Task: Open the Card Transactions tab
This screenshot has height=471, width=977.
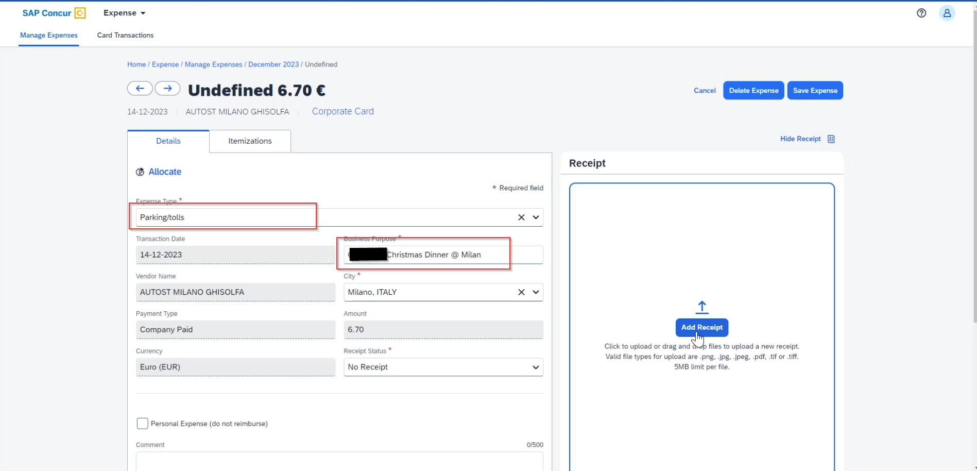Action: [125, 35]
